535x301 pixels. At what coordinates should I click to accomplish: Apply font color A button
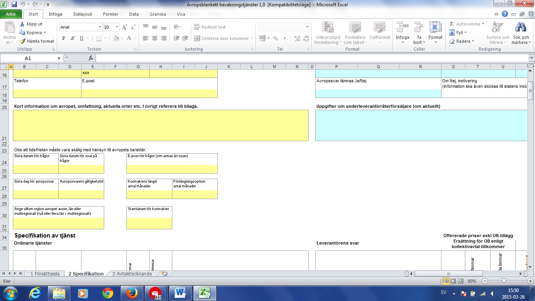[x=128, y=38]
